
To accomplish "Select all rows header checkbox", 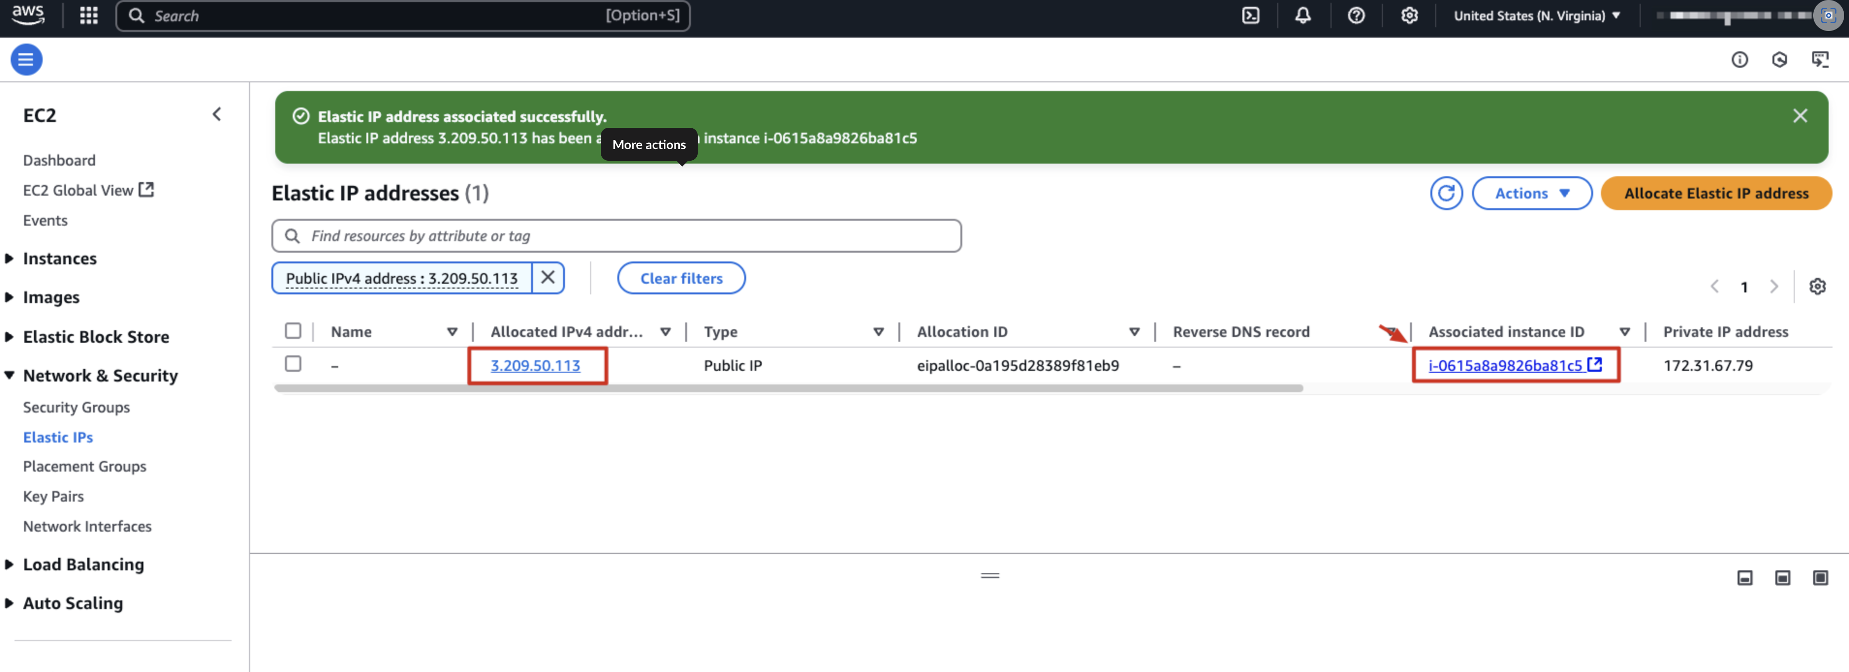I will click(x=293, y=331).
